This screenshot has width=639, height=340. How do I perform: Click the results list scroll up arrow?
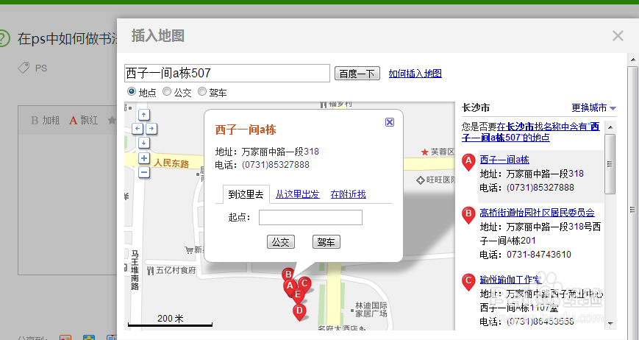coord(610,127)
